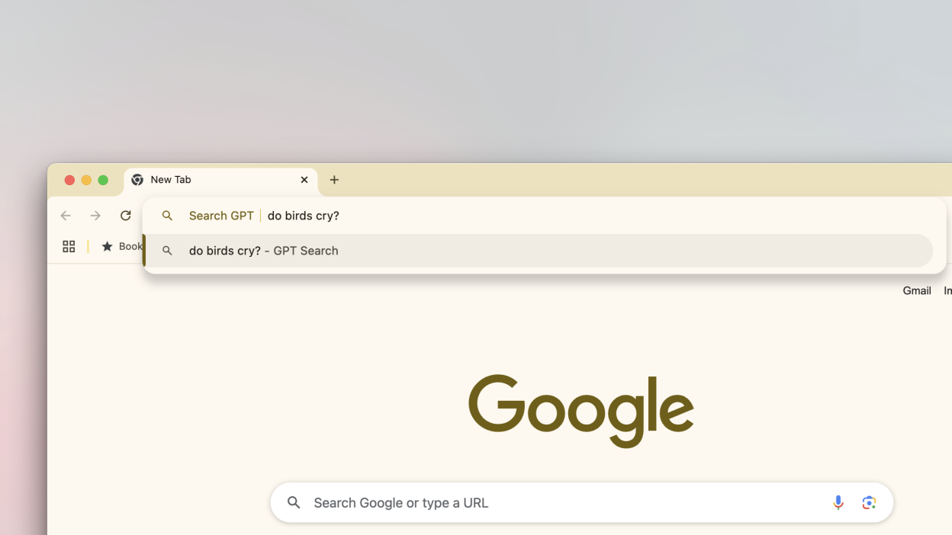Click the Google logo
952x535 pixels.
tap(581, 409)
